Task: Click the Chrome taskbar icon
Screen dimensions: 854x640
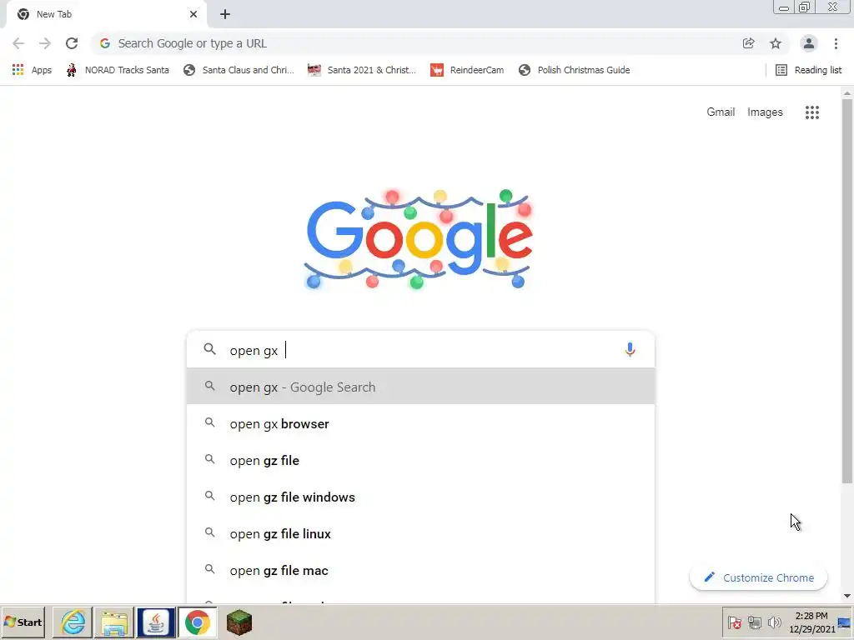Action: [x=197, y=622]
